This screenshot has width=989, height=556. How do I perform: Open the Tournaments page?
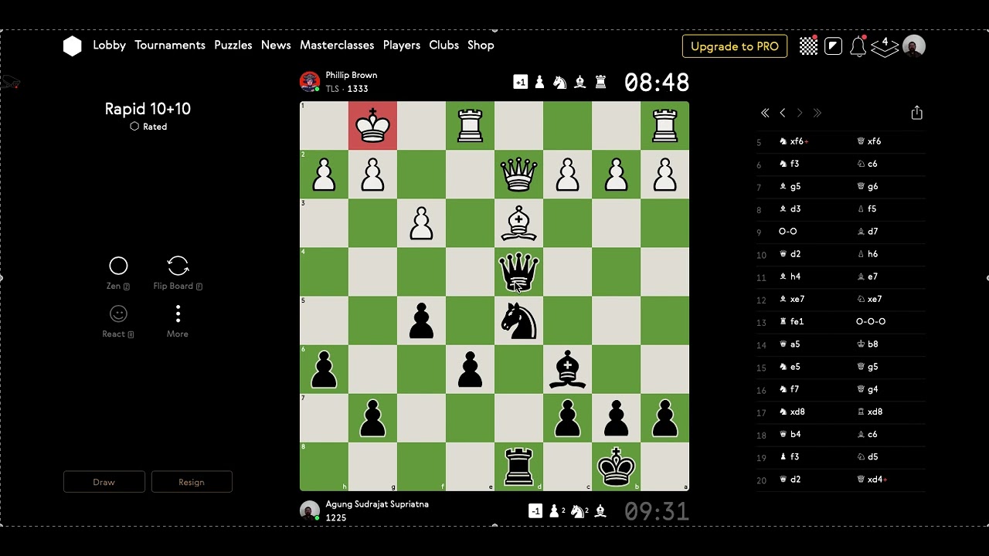click(170, 45)
